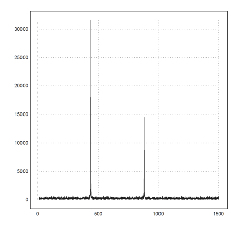Screen dimensions: 229x229
Task: Select the 10000 label on the y-axis
Action: click(21, 143)
